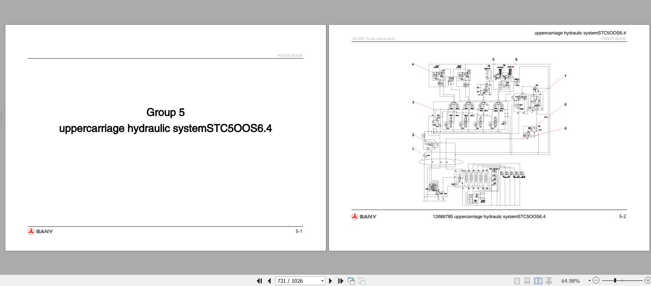
Task: Select continuous facing page view
Action: pyautogui.click(x=549, y=281)
